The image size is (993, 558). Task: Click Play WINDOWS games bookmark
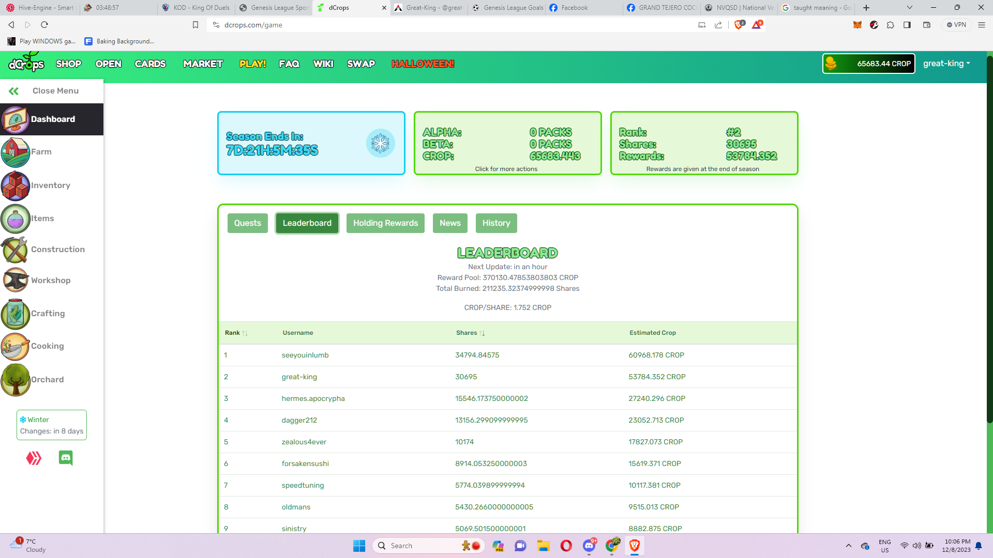[x=41, y=41]
